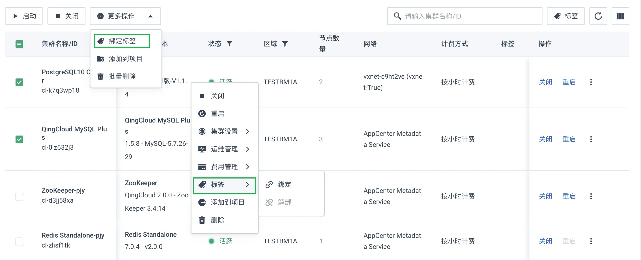Click 重启 link in the PostgreSQL10 row
This screenshot has width=641, height=260.
(x=569, y=82)
